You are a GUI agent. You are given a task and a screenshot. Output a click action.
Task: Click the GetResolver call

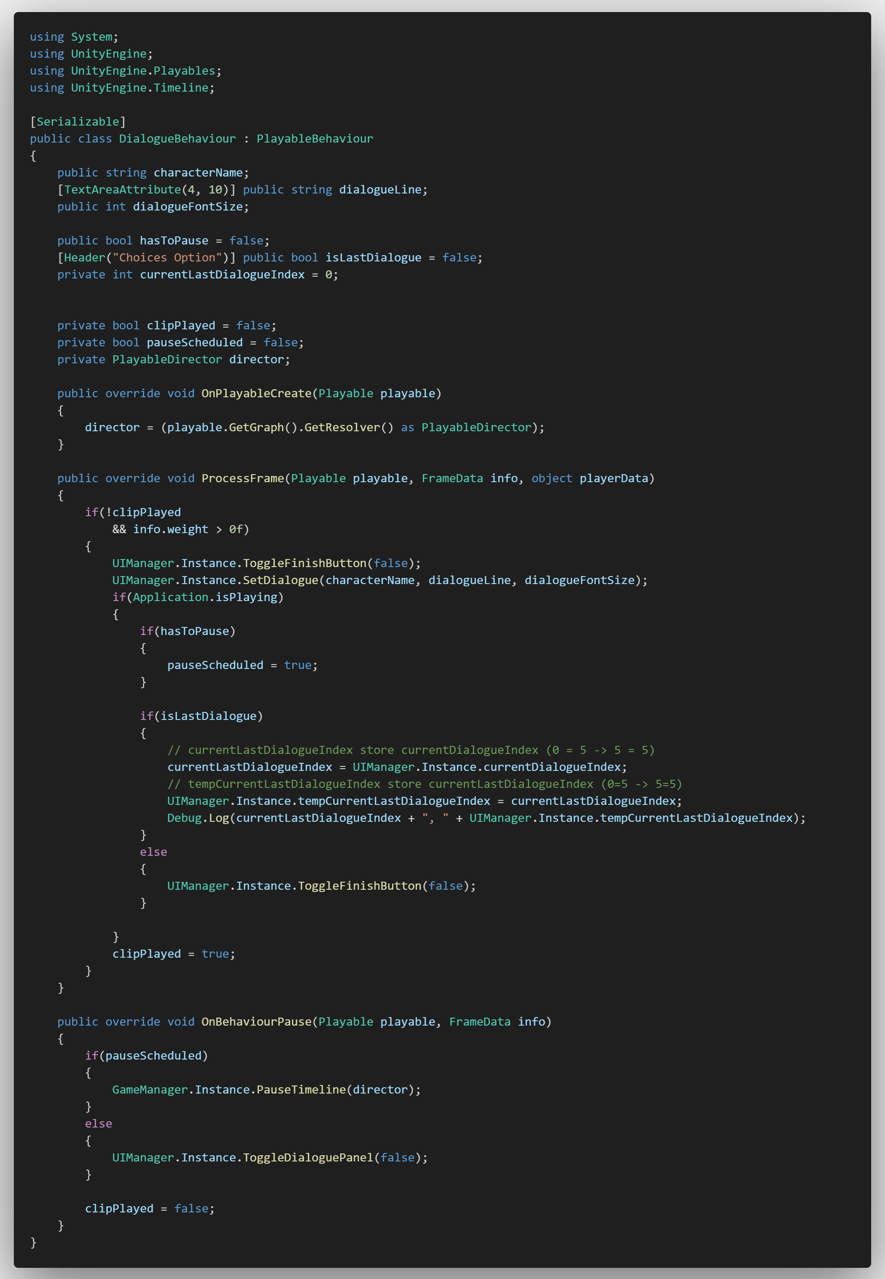coord(342,427)
